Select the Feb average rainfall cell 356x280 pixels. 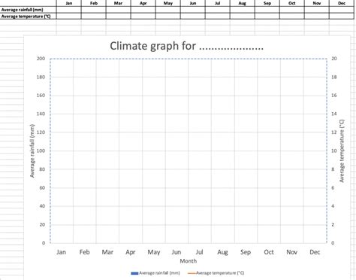click(x=94, y=10)
